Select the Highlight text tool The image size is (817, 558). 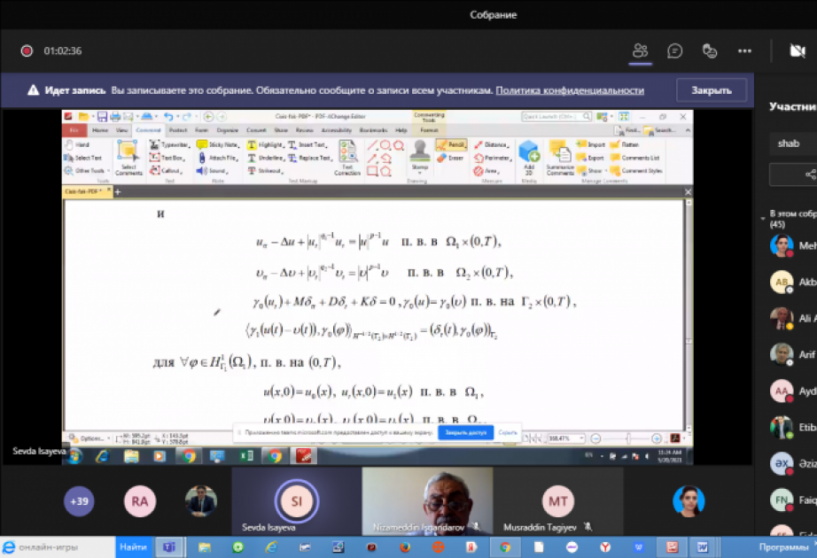(x=265, y=144)
